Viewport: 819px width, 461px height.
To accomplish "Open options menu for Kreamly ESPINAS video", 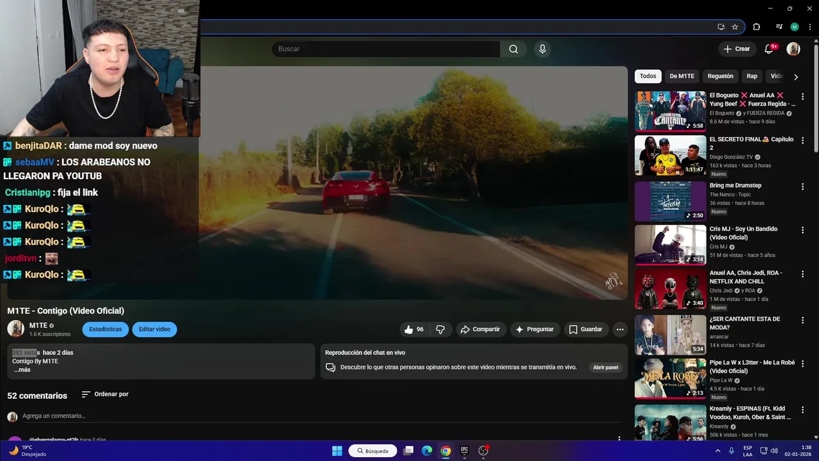I will (x=802, y=409).
